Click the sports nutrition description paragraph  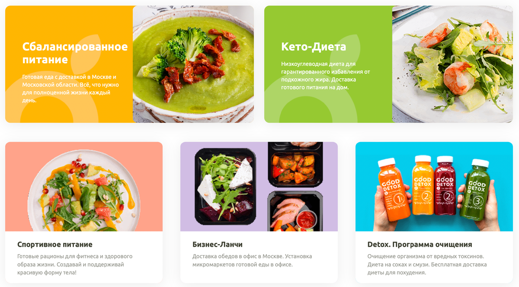pyautogui.click(x=75, y=264)
